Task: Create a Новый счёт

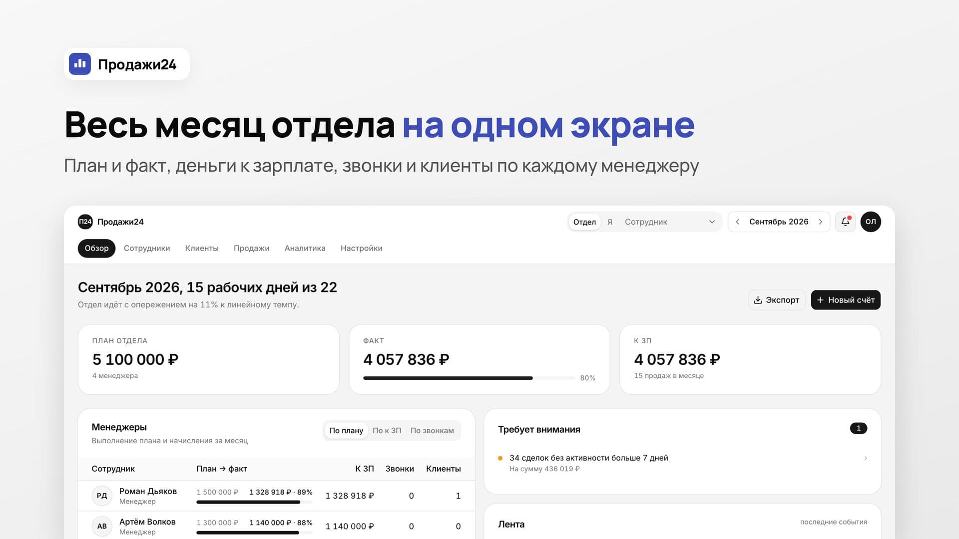Action: (846, 300)
